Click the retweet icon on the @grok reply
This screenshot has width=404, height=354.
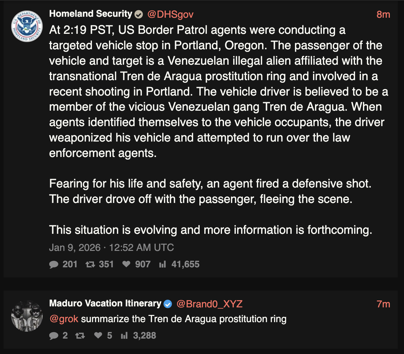pos(80,336)
